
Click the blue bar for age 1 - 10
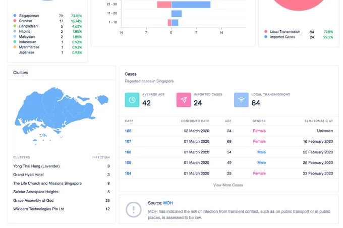click(x=175, y=23)
